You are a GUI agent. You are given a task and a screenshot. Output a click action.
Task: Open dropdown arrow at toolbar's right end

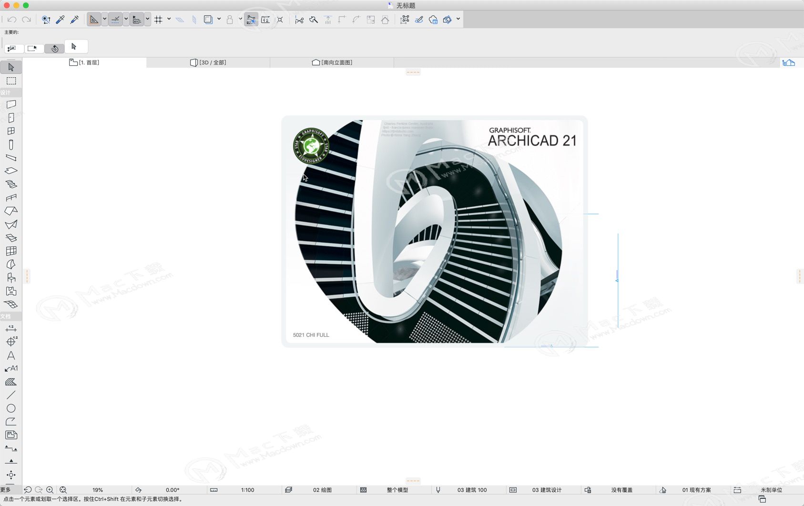(458, 20)
